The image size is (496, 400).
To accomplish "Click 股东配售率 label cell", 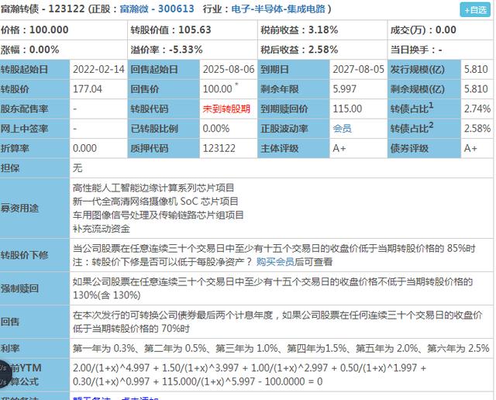I will (34, 109).
